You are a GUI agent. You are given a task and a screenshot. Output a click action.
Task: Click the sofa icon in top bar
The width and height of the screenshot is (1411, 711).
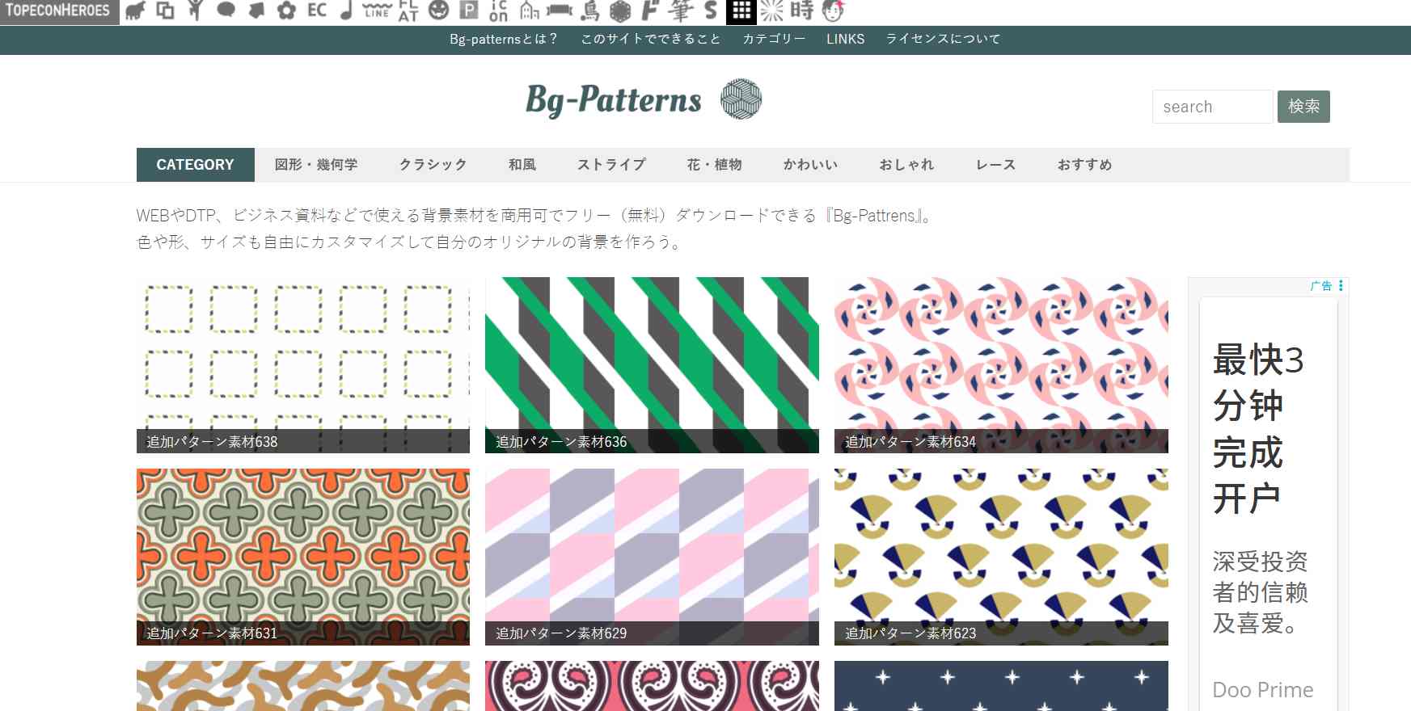coord(560,11)
